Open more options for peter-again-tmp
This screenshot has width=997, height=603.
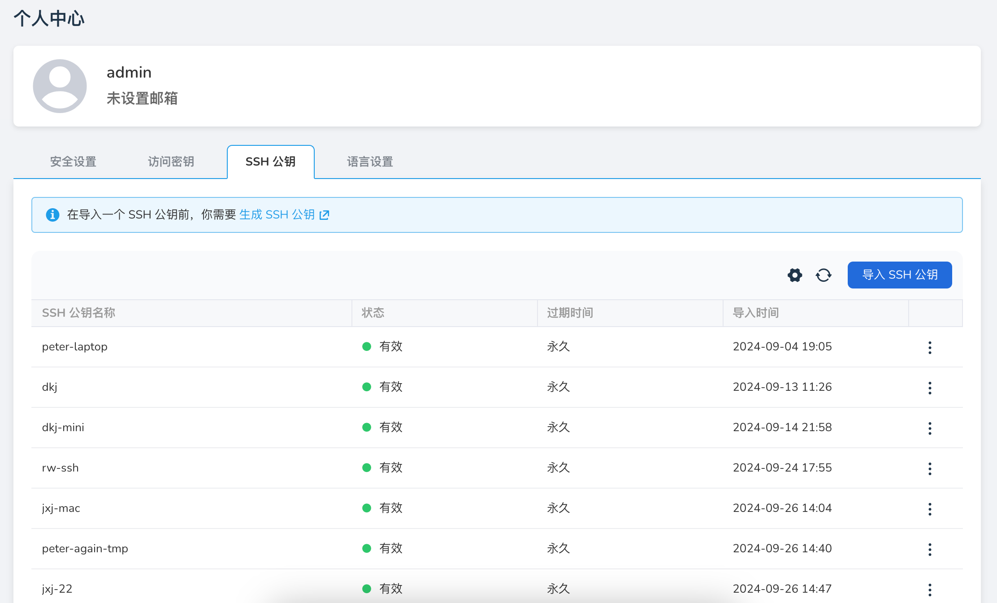(x=930, y=549)
